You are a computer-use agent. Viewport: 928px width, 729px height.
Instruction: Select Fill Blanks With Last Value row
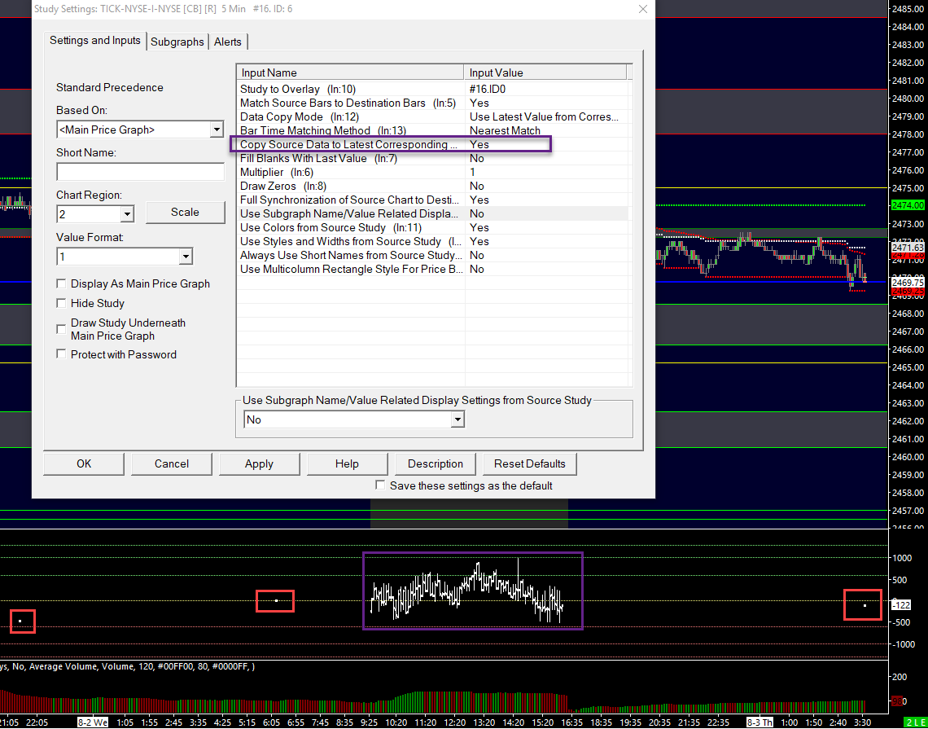pyautogui.click(x=432, y=158)
